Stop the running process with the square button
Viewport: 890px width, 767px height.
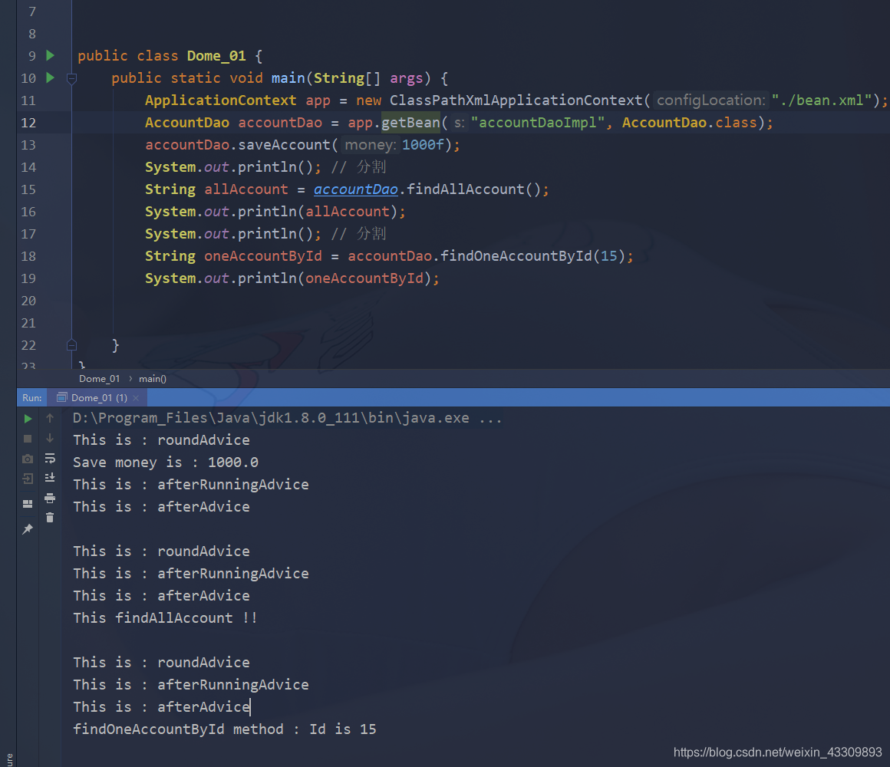click(28, 439)
